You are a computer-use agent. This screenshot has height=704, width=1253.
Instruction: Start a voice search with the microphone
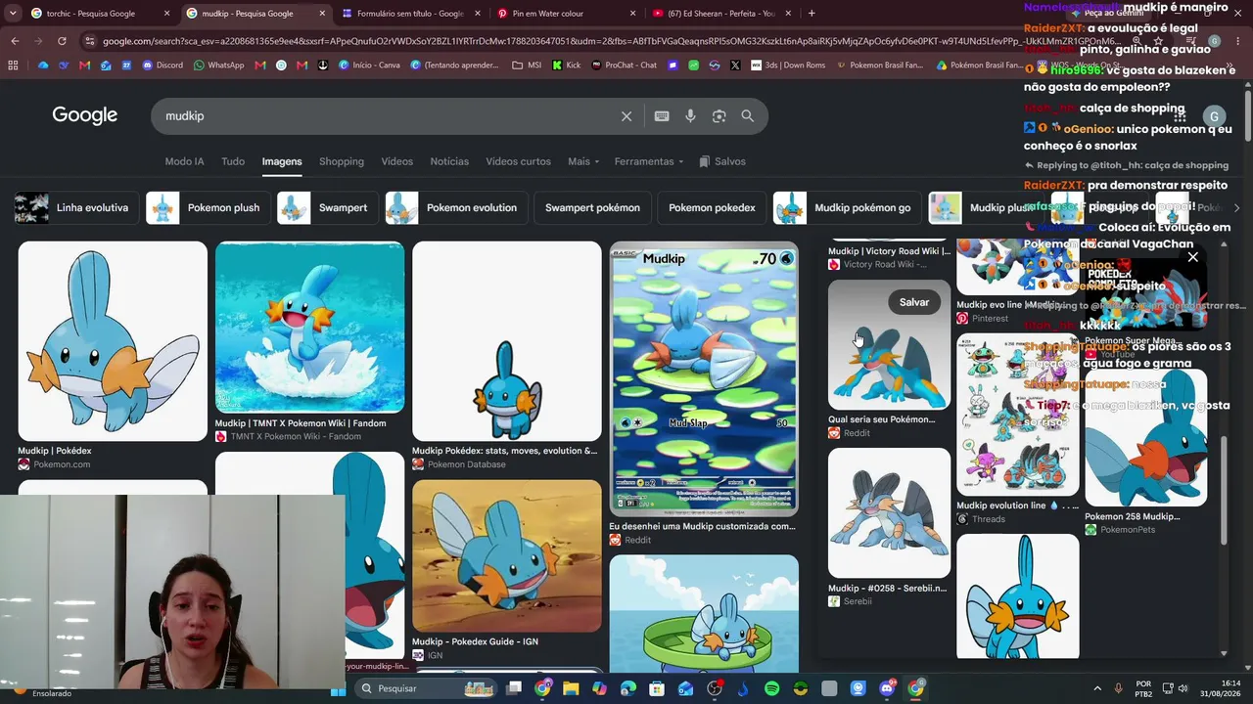[x=690, y=116]
